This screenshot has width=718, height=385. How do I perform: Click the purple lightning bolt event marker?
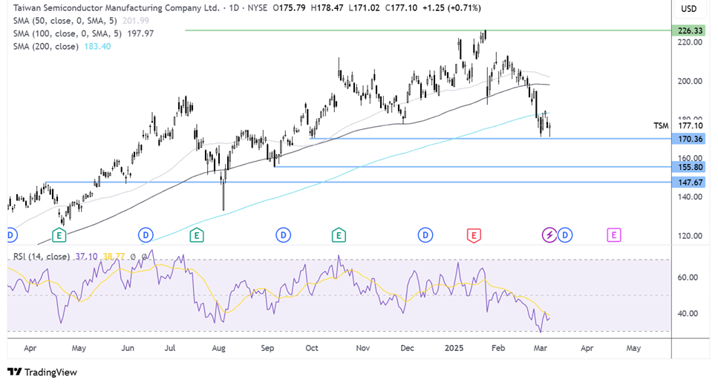[549, 235]
